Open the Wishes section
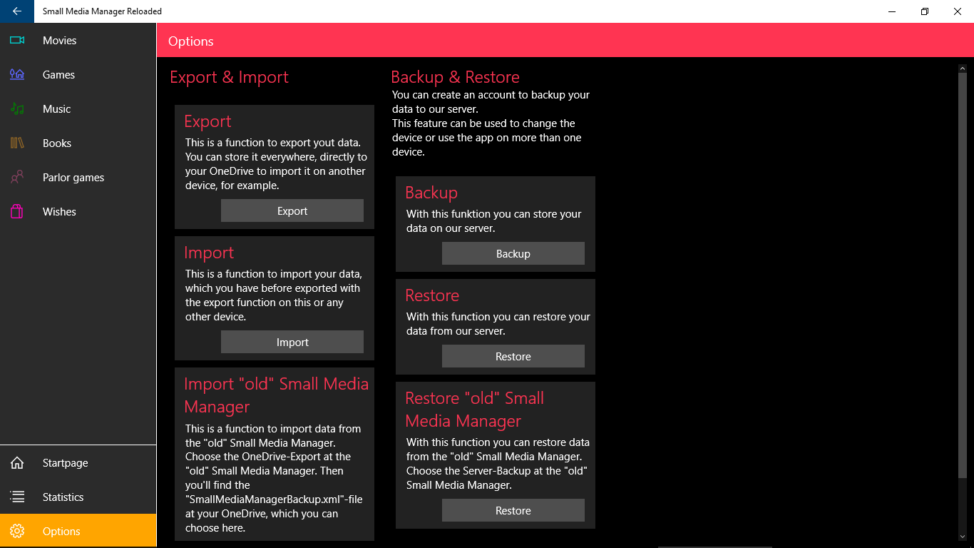This screenshot has height=548, width=974. pos(78,211)
